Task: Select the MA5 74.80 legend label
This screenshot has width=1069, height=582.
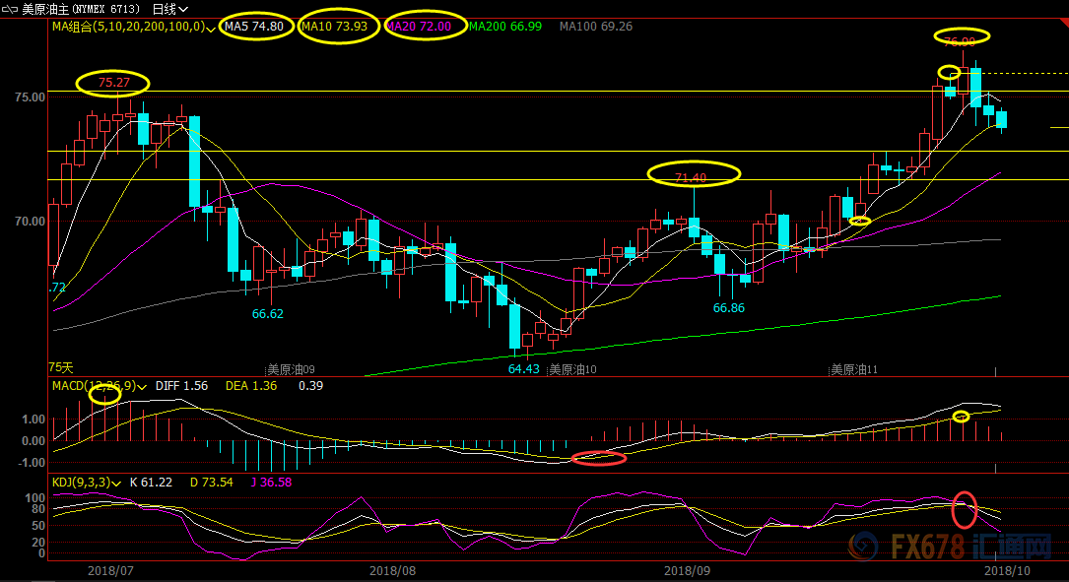Action: coord(256,27)
